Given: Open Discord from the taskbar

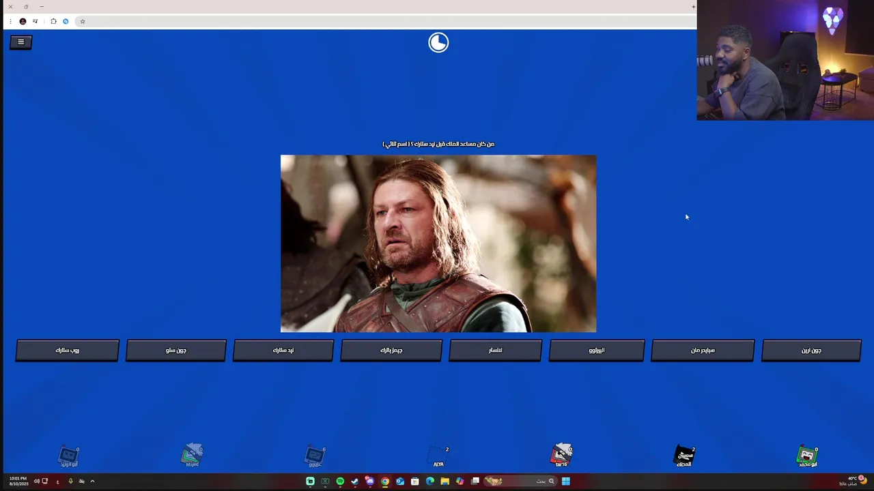Looking at the screenshot, I should 370,481.
